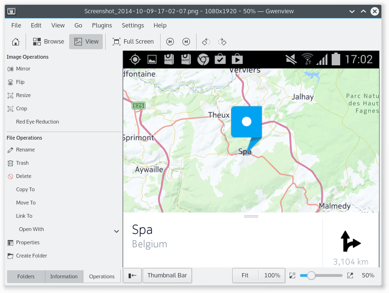
Task: Click the 50% zoom value
Action: (x=368, y=275)
